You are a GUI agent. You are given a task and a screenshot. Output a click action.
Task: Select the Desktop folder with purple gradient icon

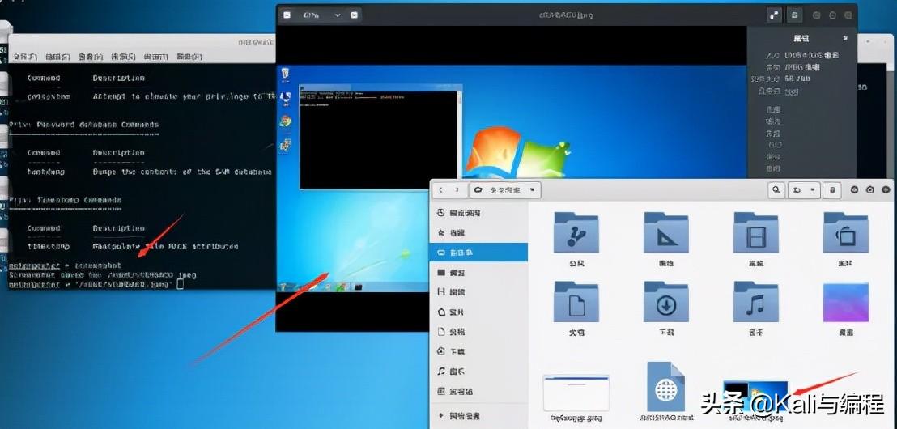coord(845,308)
